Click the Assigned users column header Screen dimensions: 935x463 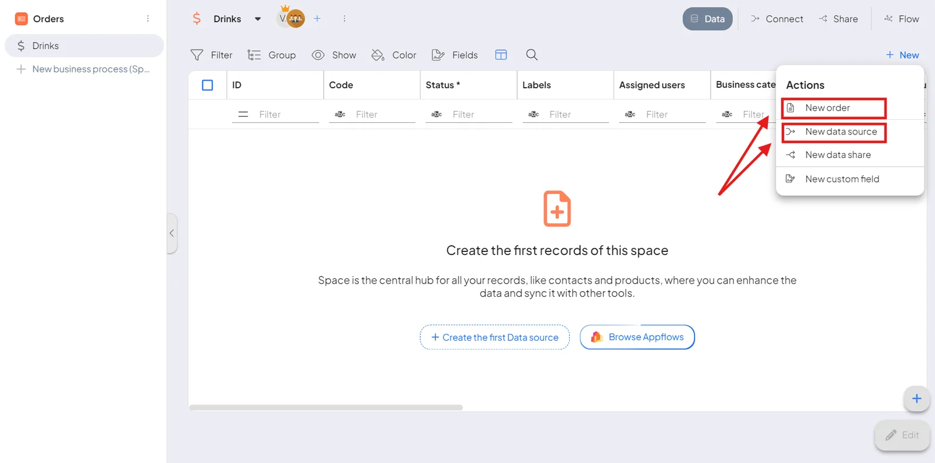coord(662,85)
